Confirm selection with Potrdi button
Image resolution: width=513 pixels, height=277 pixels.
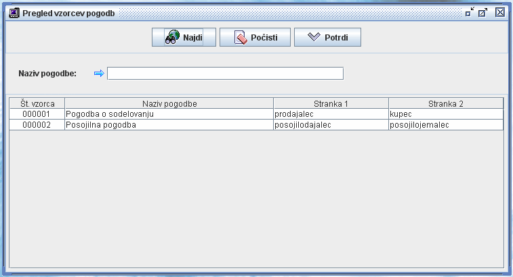click(x=327, y=37)
